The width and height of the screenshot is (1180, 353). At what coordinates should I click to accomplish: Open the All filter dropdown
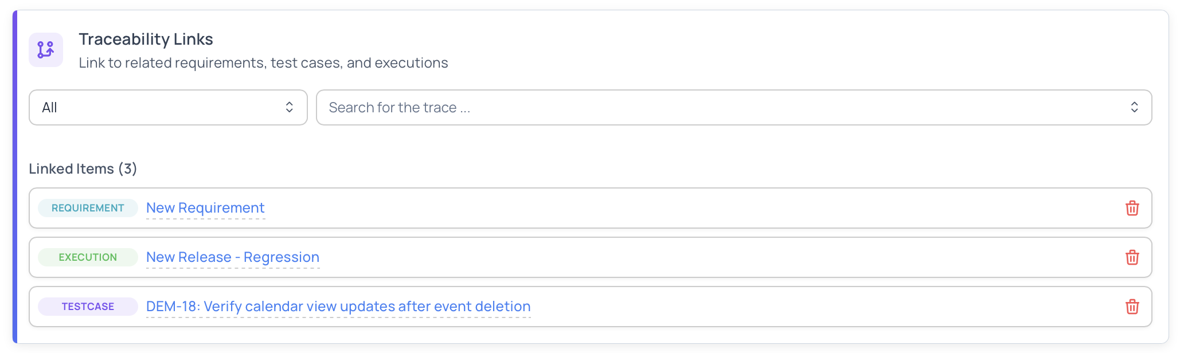pos(167,107)
